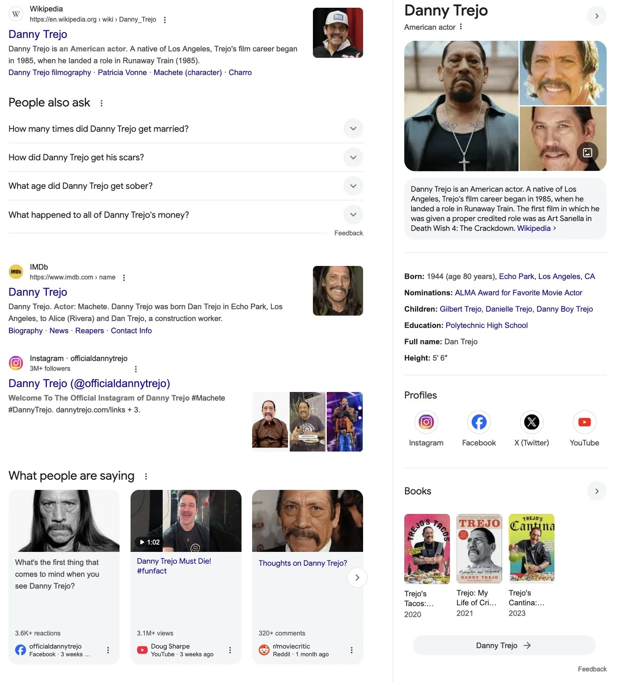Open the X (Twitter) profile icon
The height and width of the screenshot is (682, 625).
point(532,422)
